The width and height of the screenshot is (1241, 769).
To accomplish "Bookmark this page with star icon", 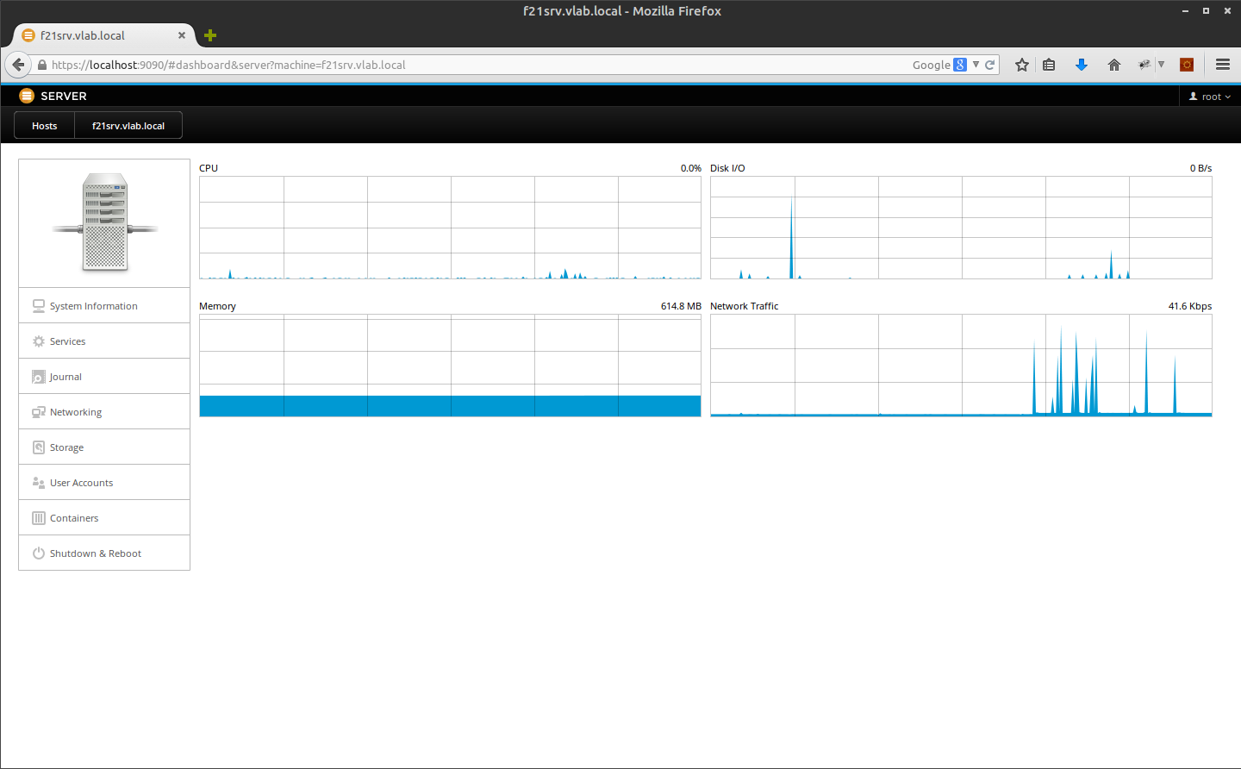I will 1021,65.
